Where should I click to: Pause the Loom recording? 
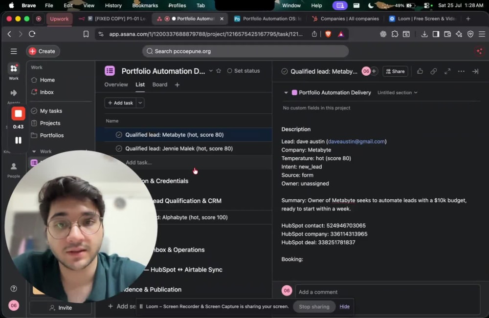pyautogui.click(x=18, y=140)
